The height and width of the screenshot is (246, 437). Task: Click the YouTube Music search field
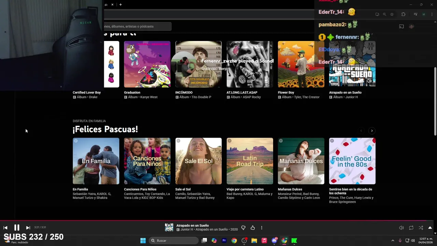[137, 26]
